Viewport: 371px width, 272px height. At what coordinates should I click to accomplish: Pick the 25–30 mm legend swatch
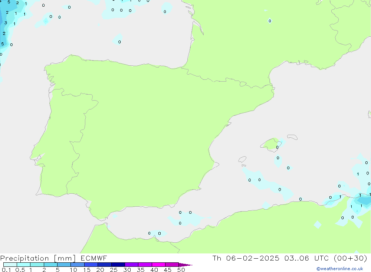pos(118,265)
